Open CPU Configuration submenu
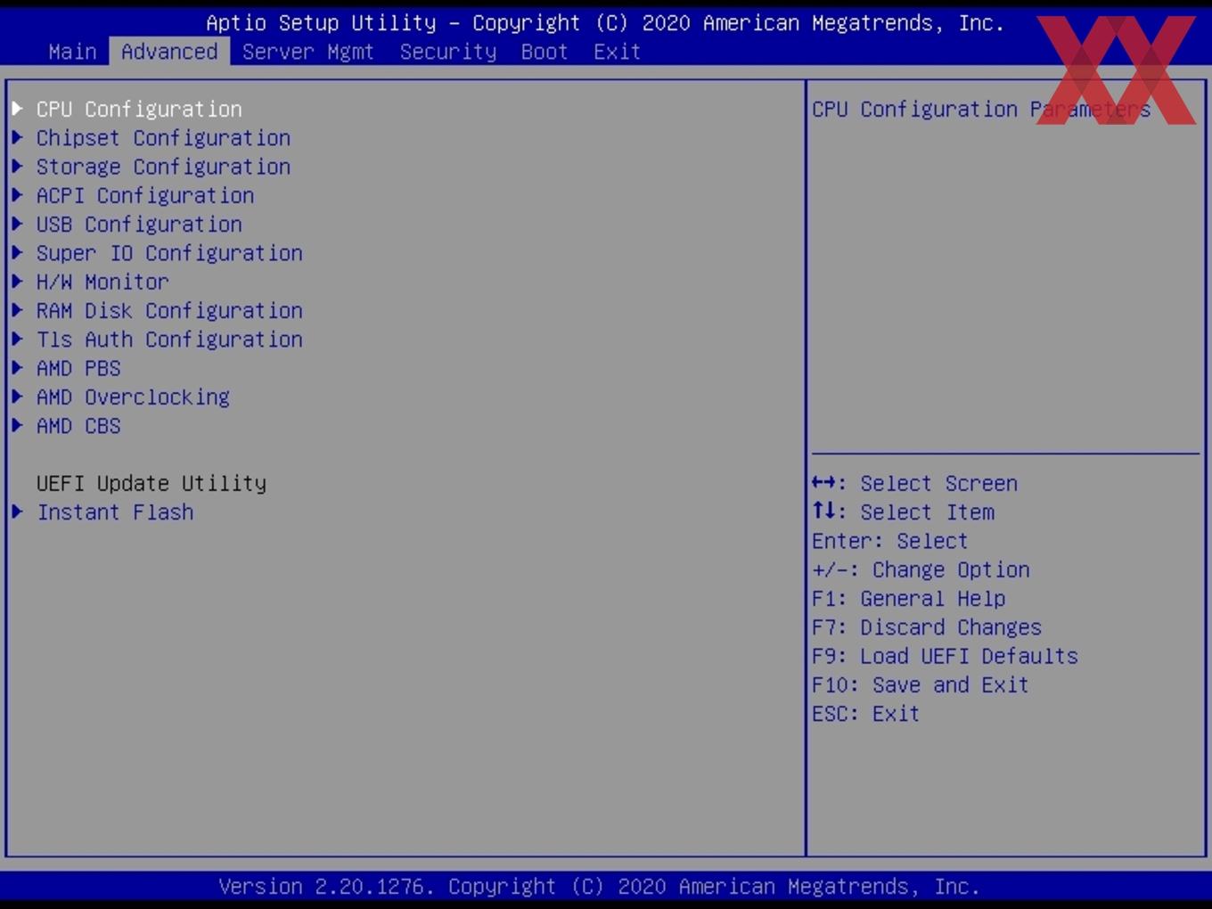The height and width of the screenshot is (909, 1212). click(x=139, y=109)
